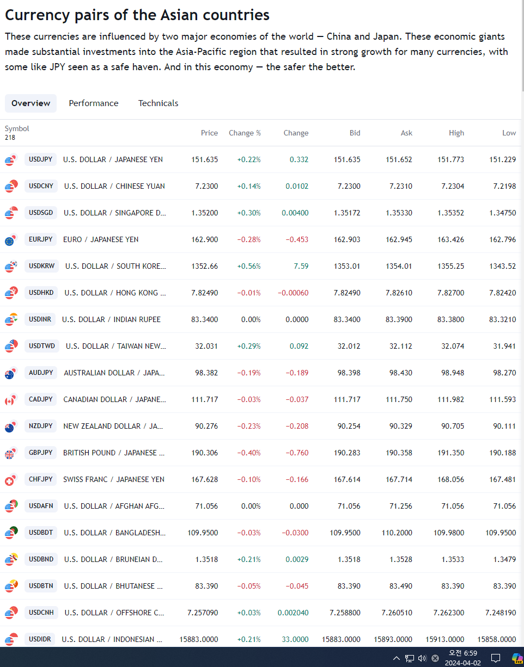Click the colorful app icon in taskbar corner
This screenshot has height=667, width=524.
[517, 658]
